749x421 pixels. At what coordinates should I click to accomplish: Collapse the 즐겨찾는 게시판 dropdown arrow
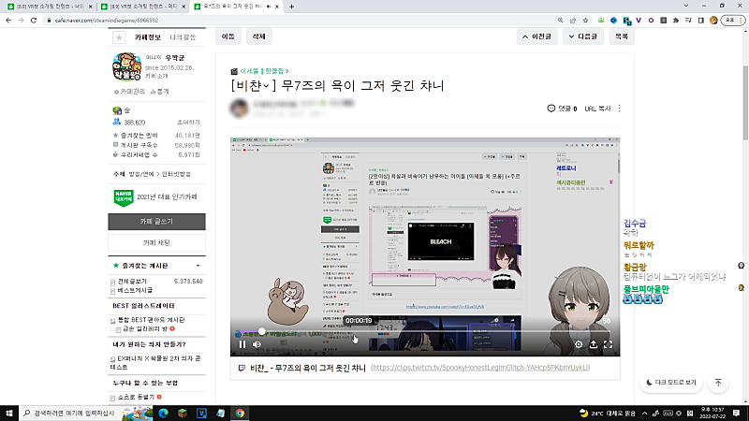(x=198, y=266)
